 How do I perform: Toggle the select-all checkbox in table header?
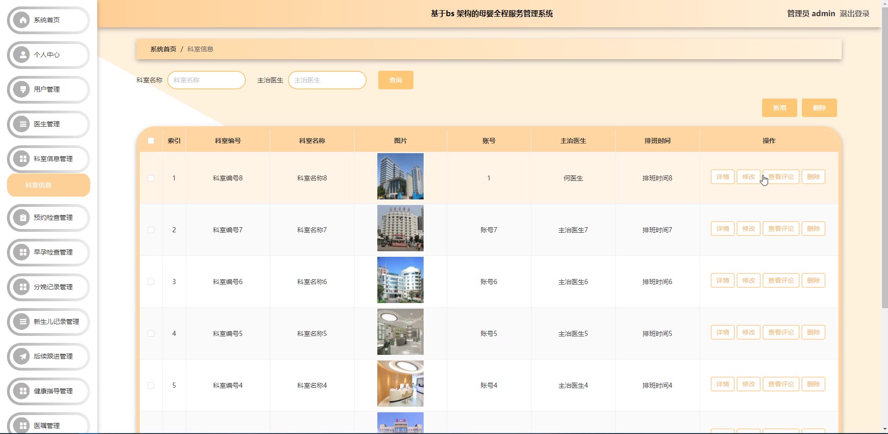pyautogui.click(x=151, y=141)
